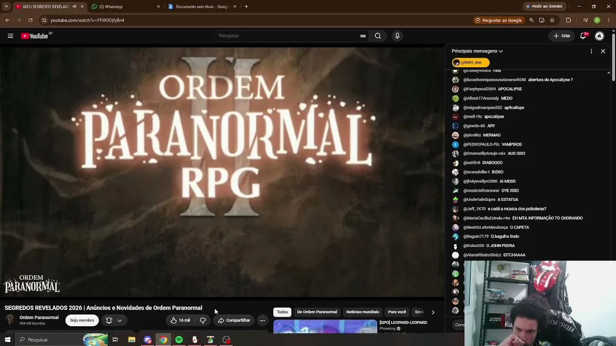Open the YouTube account avatar menu
616x346 pixels.
coord(599,36)
